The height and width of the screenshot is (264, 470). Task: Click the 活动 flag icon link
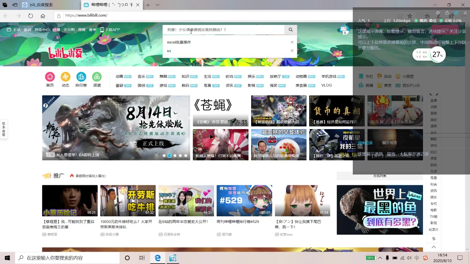384,77
